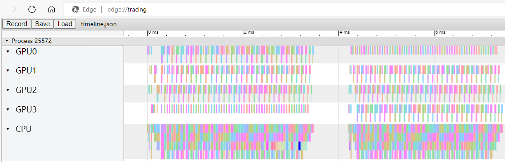This screenshot has height=162, width=505.
Task: Click the 0 ms ruler mark
Action: [x=153, y=32]
